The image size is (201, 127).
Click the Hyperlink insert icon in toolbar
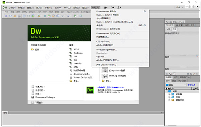6,16
